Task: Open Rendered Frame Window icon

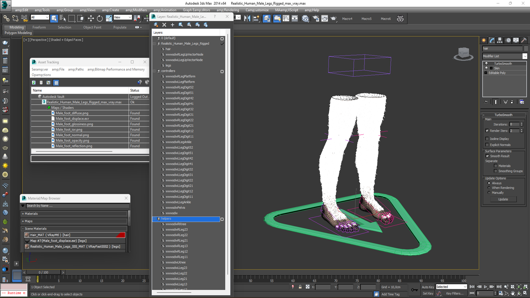Action: pos(325,18)
